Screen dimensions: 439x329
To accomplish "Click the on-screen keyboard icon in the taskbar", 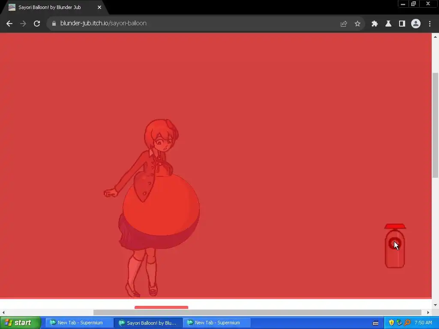I will click(x=376, y=323).
